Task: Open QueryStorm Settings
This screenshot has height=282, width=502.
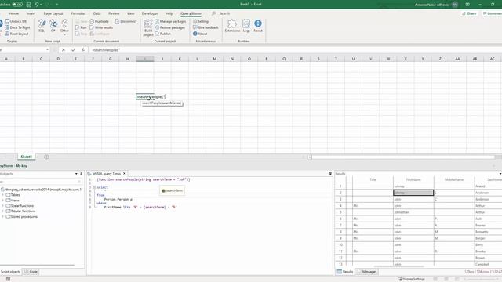Action: (x=202, y=21)
